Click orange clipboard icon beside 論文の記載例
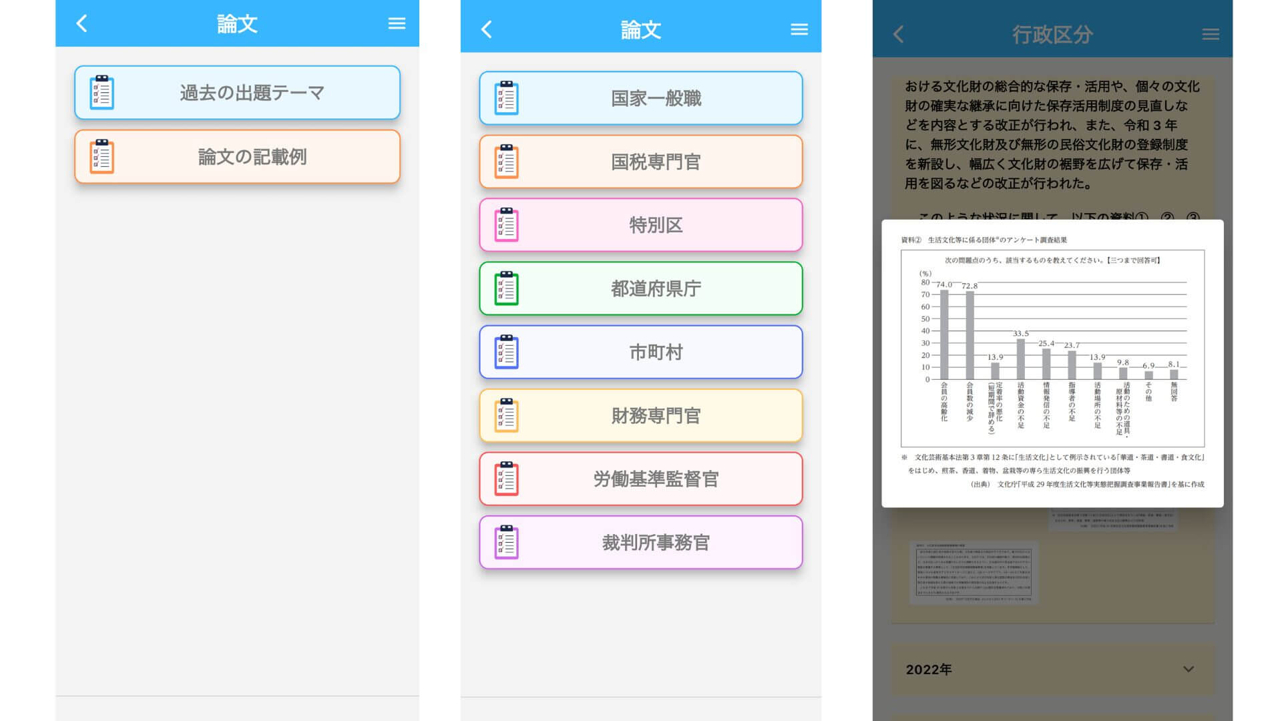The image size is (1282, 721). point(101,157)
